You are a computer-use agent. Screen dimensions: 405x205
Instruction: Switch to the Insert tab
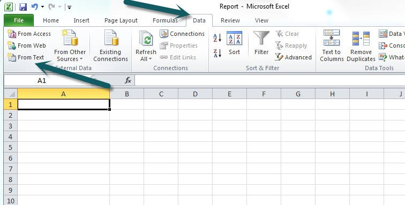click(81, 20)
